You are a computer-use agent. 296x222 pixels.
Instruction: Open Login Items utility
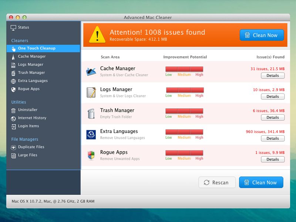[x=28, y=126]
